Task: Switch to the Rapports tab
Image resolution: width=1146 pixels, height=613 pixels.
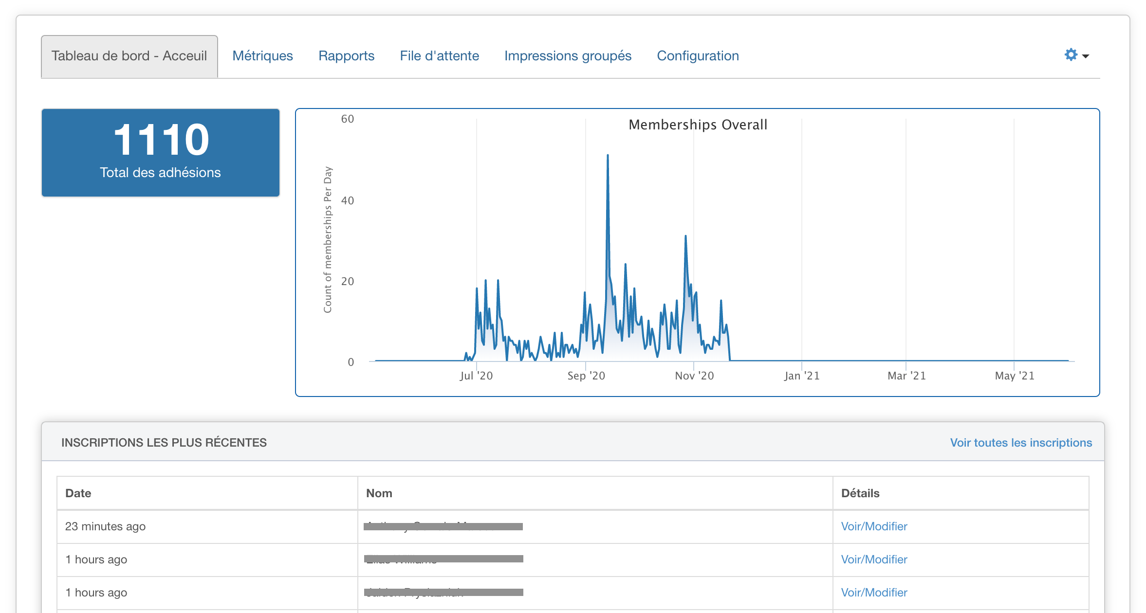Action: 346,56
